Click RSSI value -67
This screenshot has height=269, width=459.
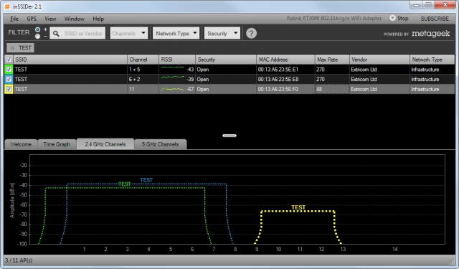pyautogui.click(x=190, y=89)
